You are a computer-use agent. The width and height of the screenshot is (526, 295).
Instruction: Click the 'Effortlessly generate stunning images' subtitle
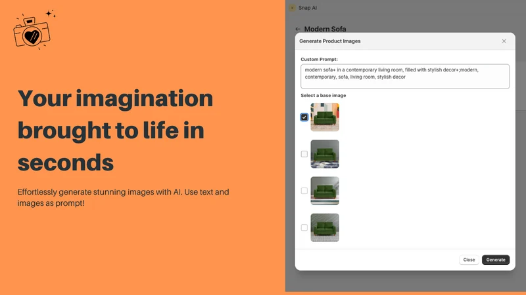[123, 197]
